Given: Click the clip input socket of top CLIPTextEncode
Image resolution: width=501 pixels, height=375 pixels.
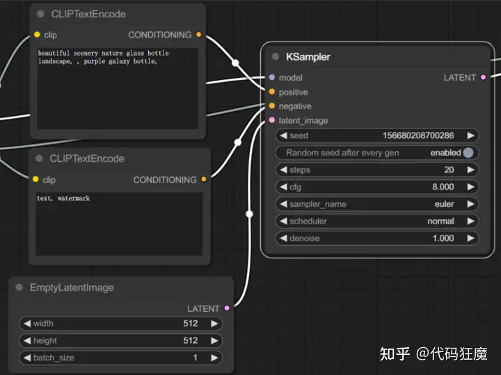Looking at the screenshot, I should 37,35.
